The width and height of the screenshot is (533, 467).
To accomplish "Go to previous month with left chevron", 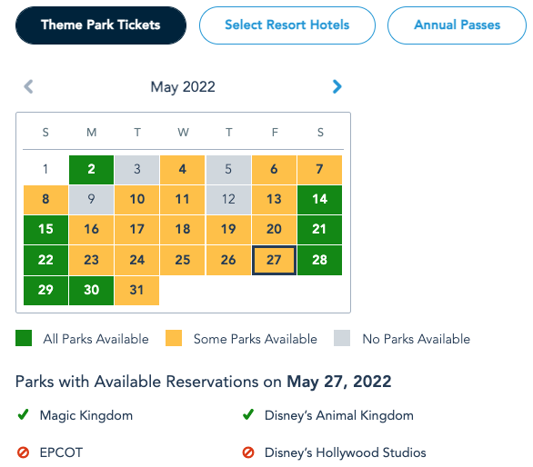I will click(28, 86).
